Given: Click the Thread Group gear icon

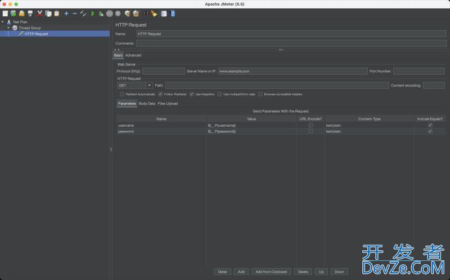Looking at the screenshot, I should tap(15, 27).
